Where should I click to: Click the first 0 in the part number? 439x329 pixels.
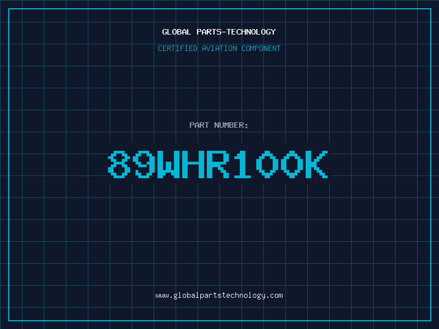click(x=268, y=164)
